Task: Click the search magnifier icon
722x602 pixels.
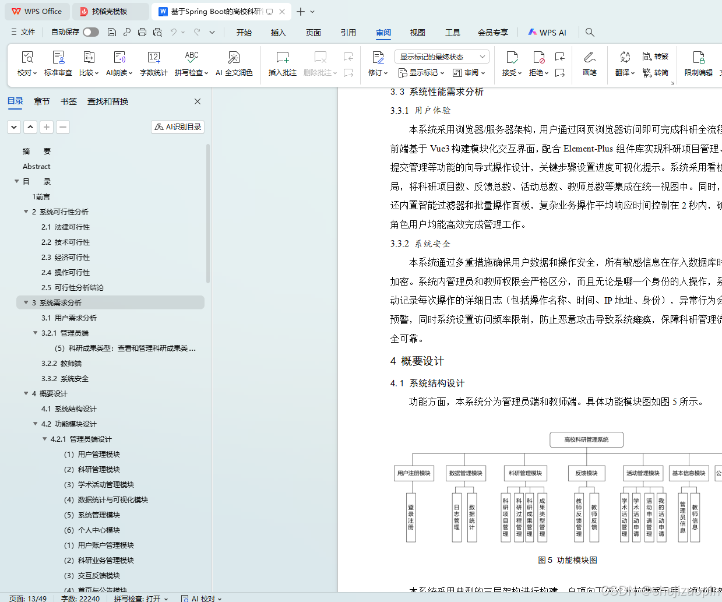Action: click(x=590, y=32)
